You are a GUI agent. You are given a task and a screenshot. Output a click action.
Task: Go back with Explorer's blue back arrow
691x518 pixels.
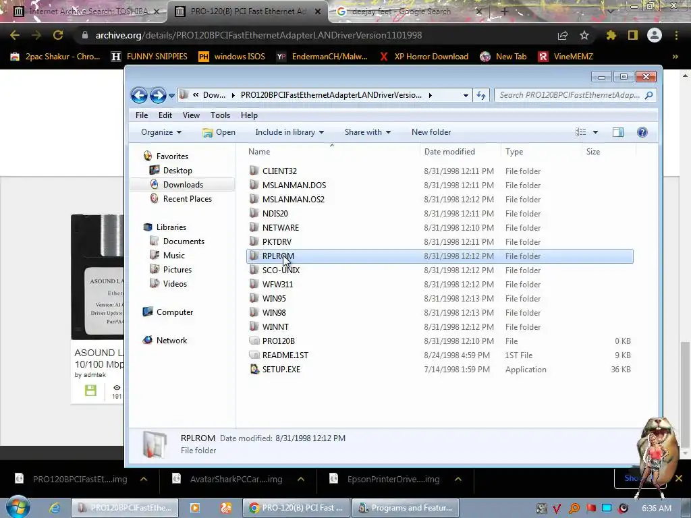click(139, 95)
